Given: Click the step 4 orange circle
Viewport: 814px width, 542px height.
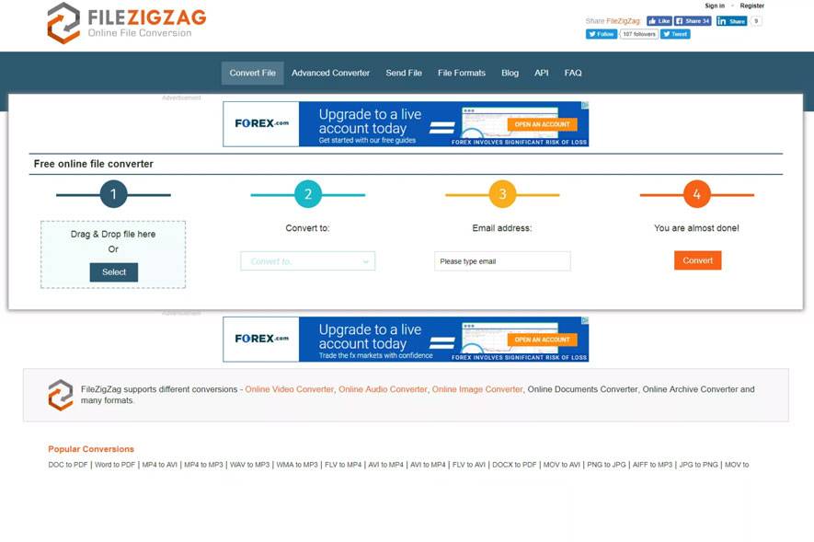Looking at the screenshot, I should [697, 194].
